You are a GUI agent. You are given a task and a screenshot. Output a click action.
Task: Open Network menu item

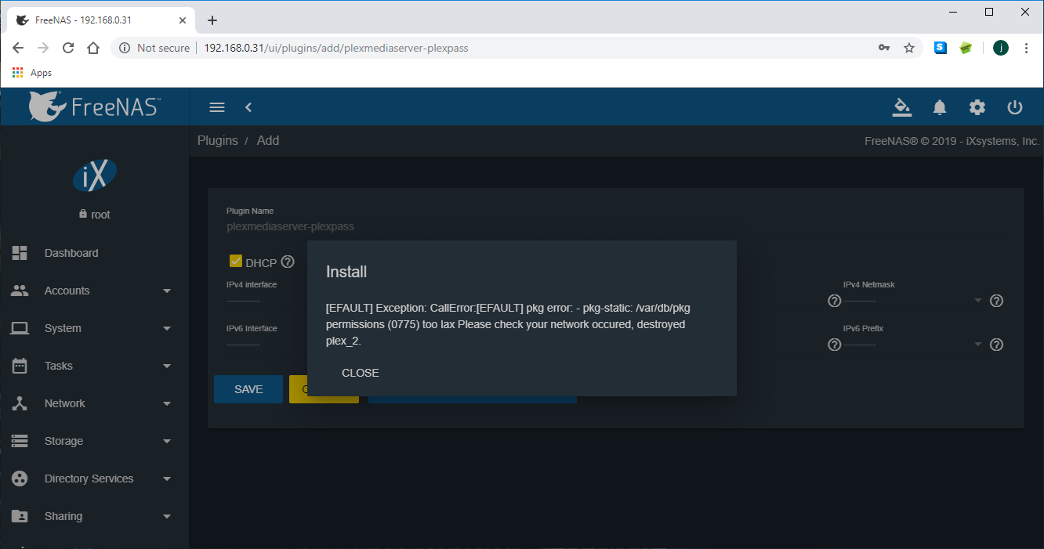(65, 403)
